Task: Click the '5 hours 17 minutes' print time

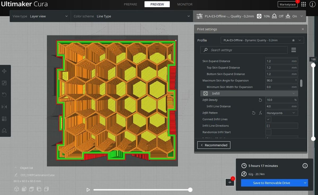Action: (x=263, y=166)
